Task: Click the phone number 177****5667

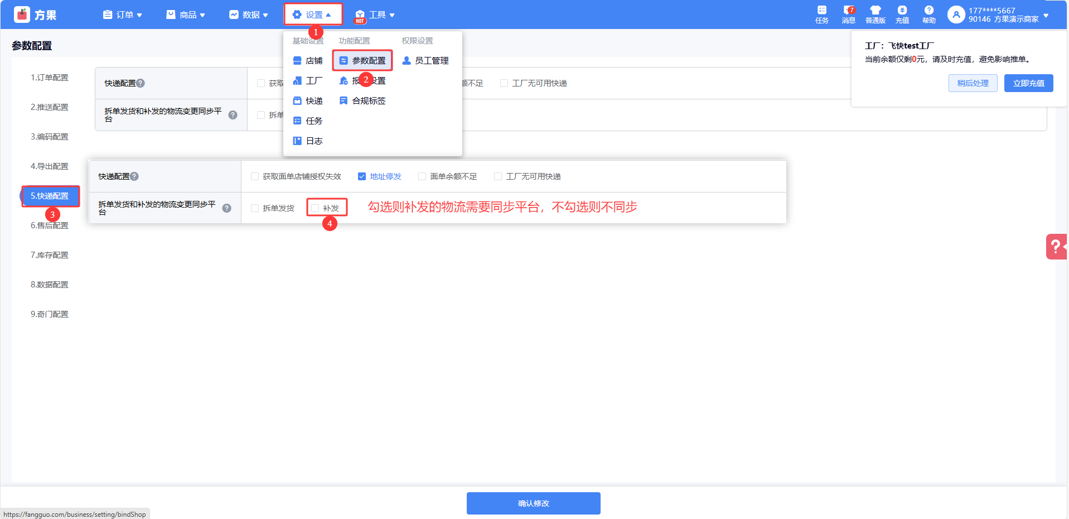Action: point(992,11)
